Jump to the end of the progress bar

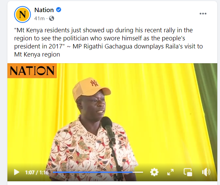143,172
